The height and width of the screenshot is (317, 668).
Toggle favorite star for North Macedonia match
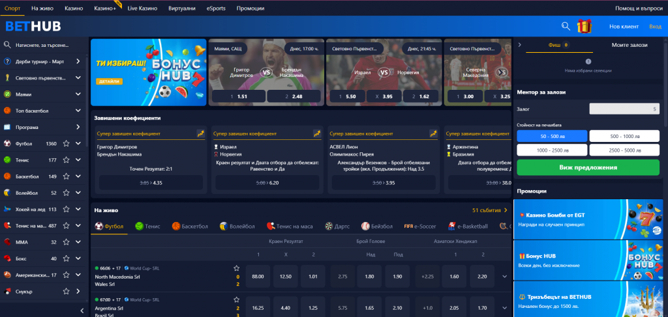point(237,268)
